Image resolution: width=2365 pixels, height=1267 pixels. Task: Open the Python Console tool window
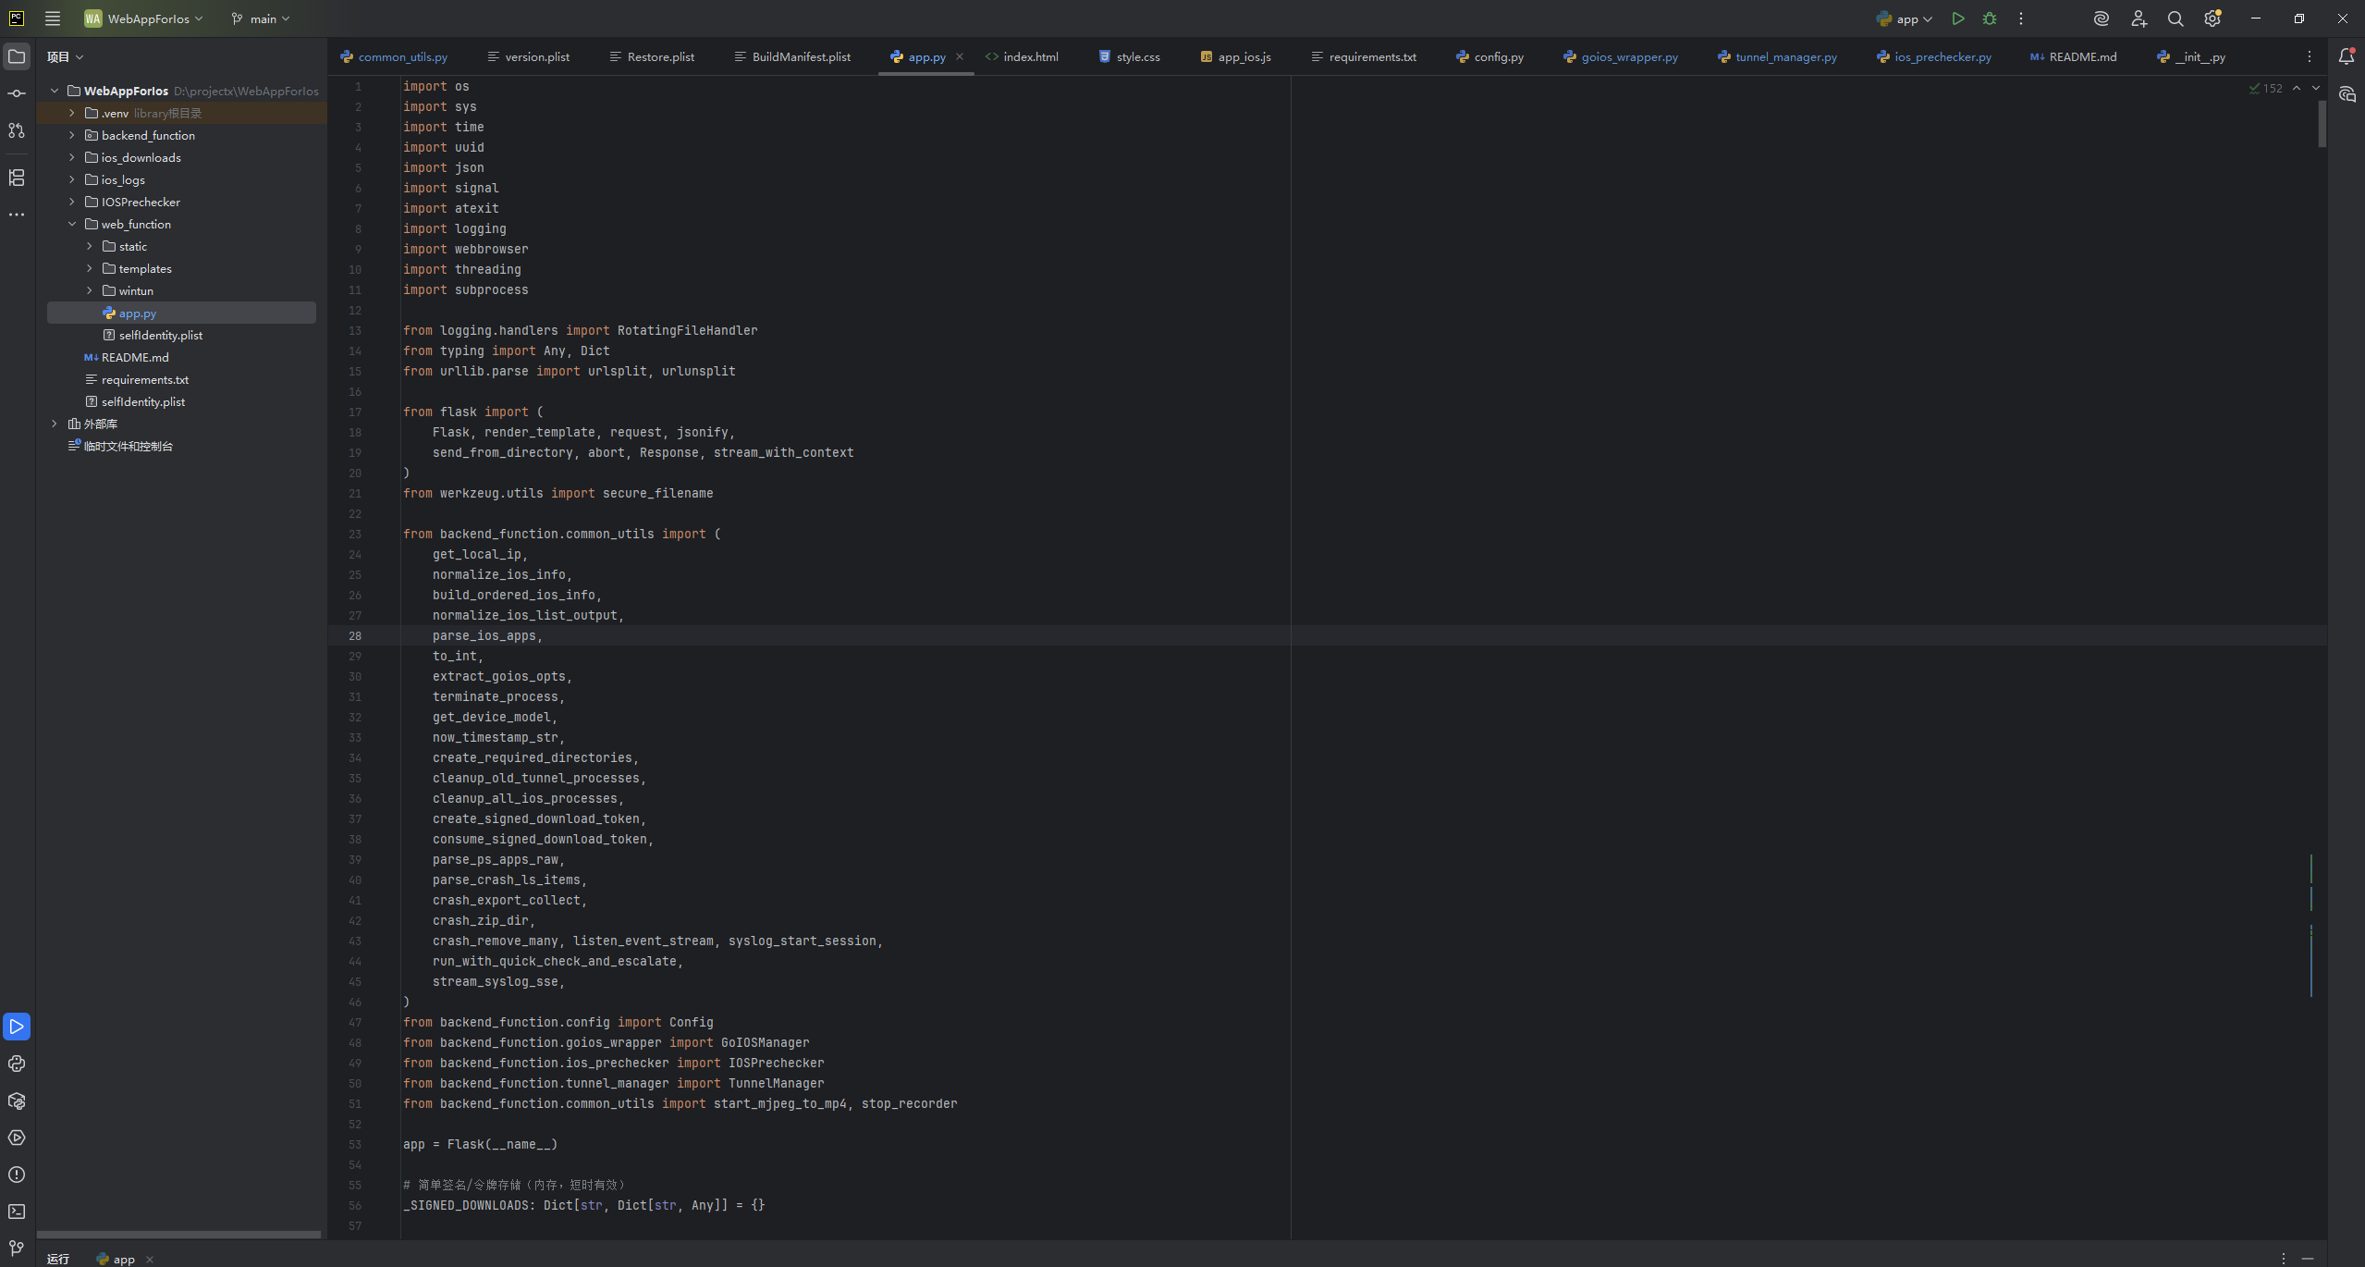tap(17, 1064)
